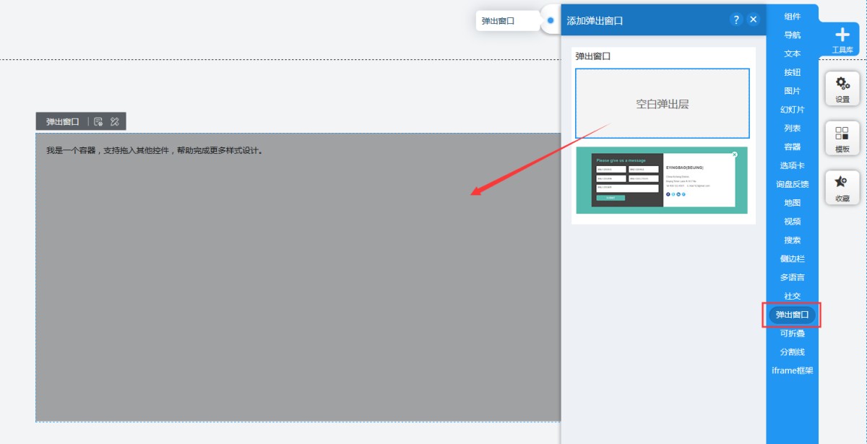The height and width of the screenshot is (444, 867).
Task: Open the 模板 templates grid icon
Action: pos(842,139)
